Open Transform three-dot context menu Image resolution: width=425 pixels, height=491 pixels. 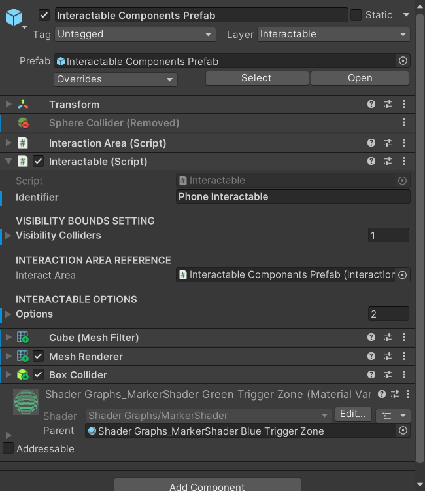[404, 104]
